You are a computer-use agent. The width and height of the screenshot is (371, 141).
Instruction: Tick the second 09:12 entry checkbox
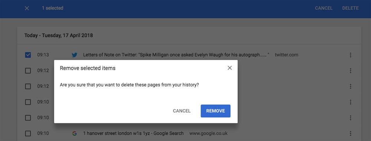pyautogui.click(x=28, y=86)
